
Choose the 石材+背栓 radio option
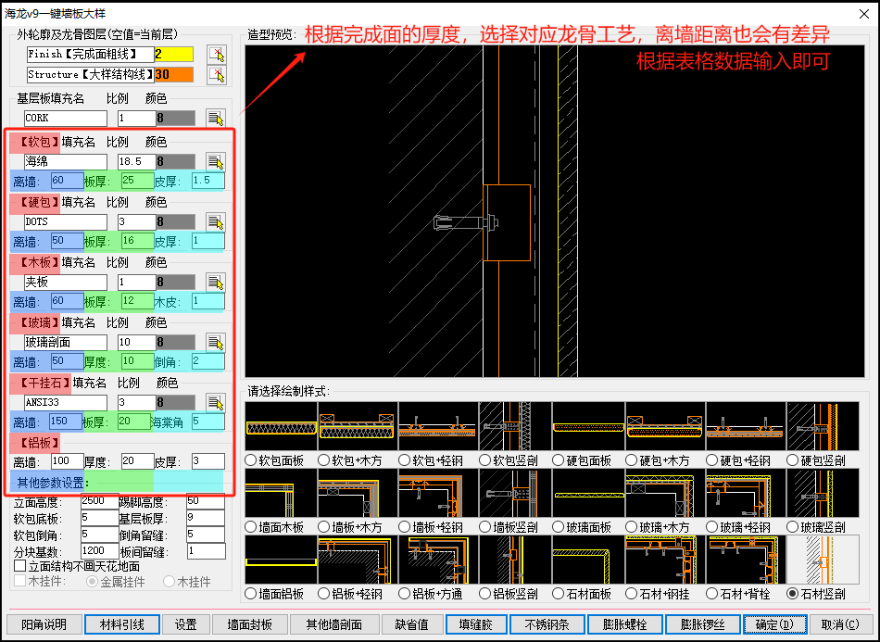pyautogui.click(x=712, y=594)
